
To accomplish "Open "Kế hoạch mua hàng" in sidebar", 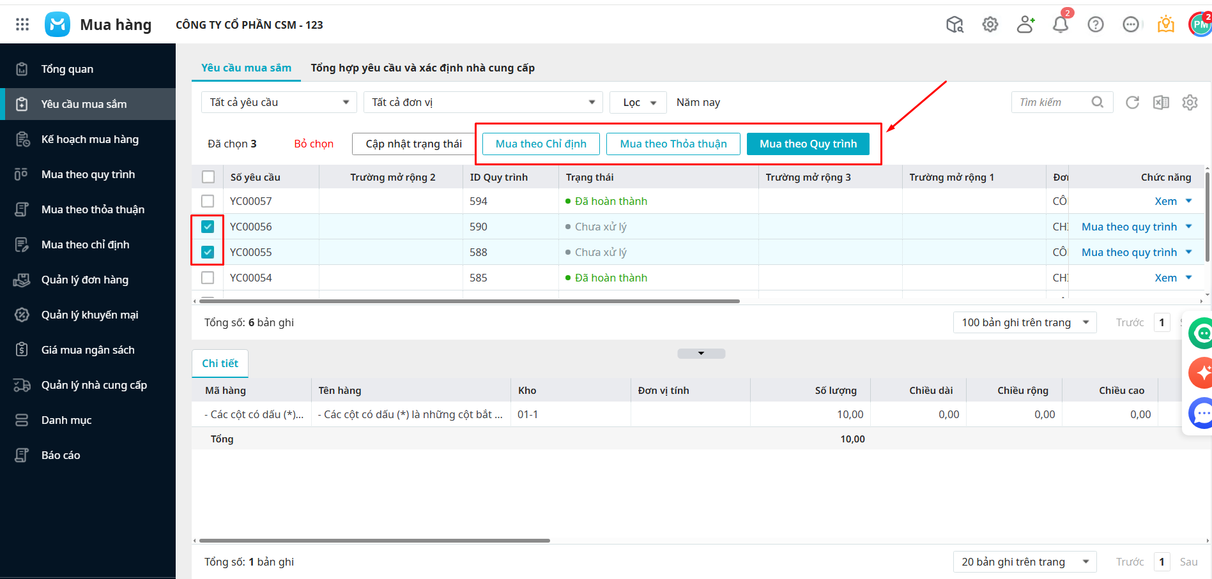I will coord(89,139).
